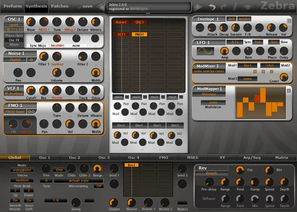Switch to the Patches tab
Screen dimensions: 297x212
60,6
